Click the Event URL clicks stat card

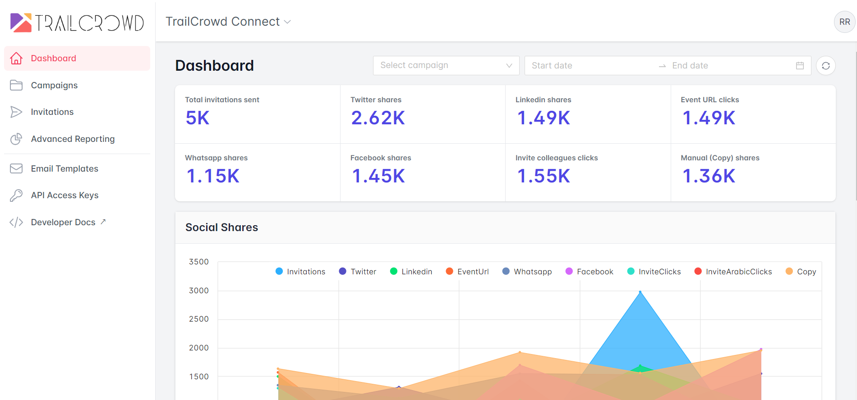point(753,114)
